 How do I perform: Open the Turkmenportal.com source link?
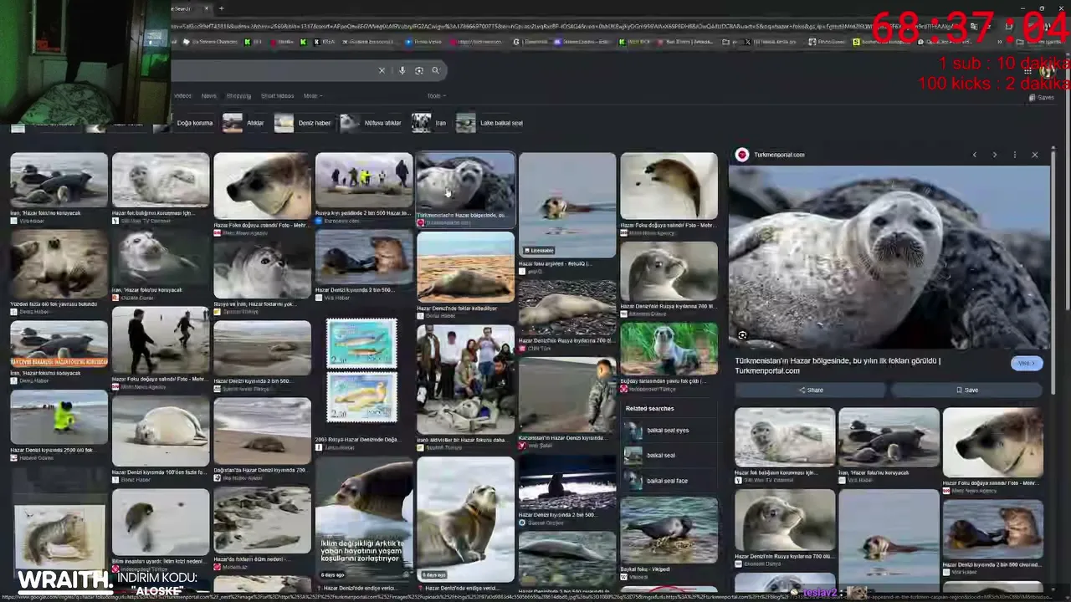click(779, 155)
